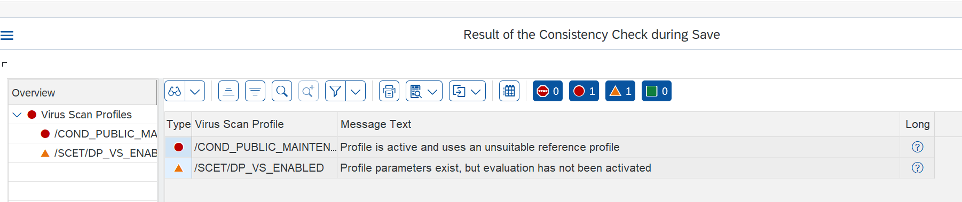Click the Sort Descending toolbar icon
Viewport: 962px width, 202px height.
[x=255, y=91]
